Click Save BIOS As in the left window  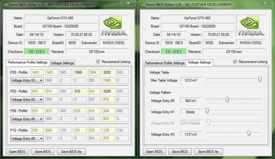click(71, 152)
